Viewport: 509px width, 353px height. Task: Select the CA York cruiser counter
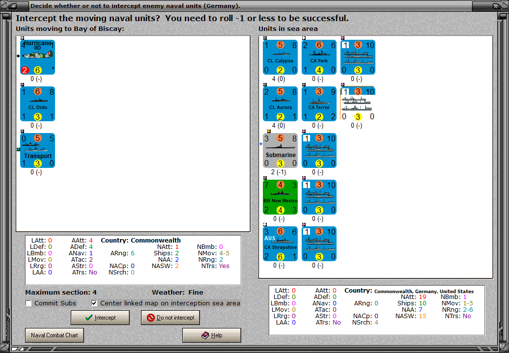tap(319, 57)
